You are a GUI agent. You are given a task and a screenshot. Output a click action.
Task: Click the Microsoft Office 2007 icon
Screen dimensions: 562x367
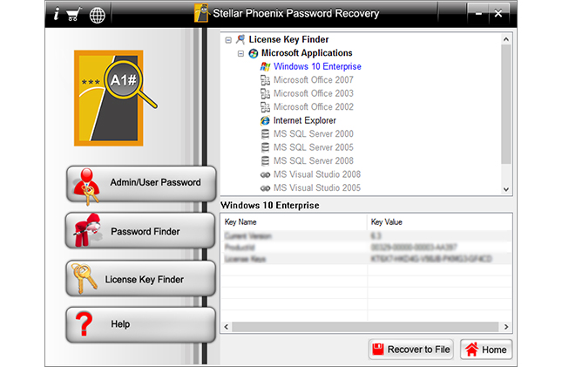265,80
